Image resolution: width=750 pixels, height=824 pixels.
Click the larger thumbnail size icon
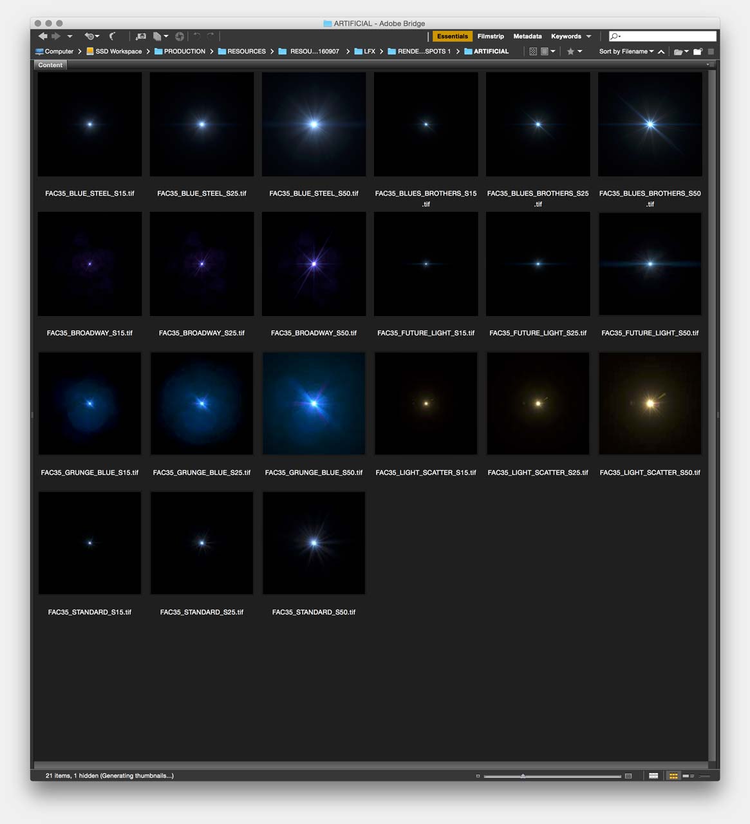coord(628,776)
